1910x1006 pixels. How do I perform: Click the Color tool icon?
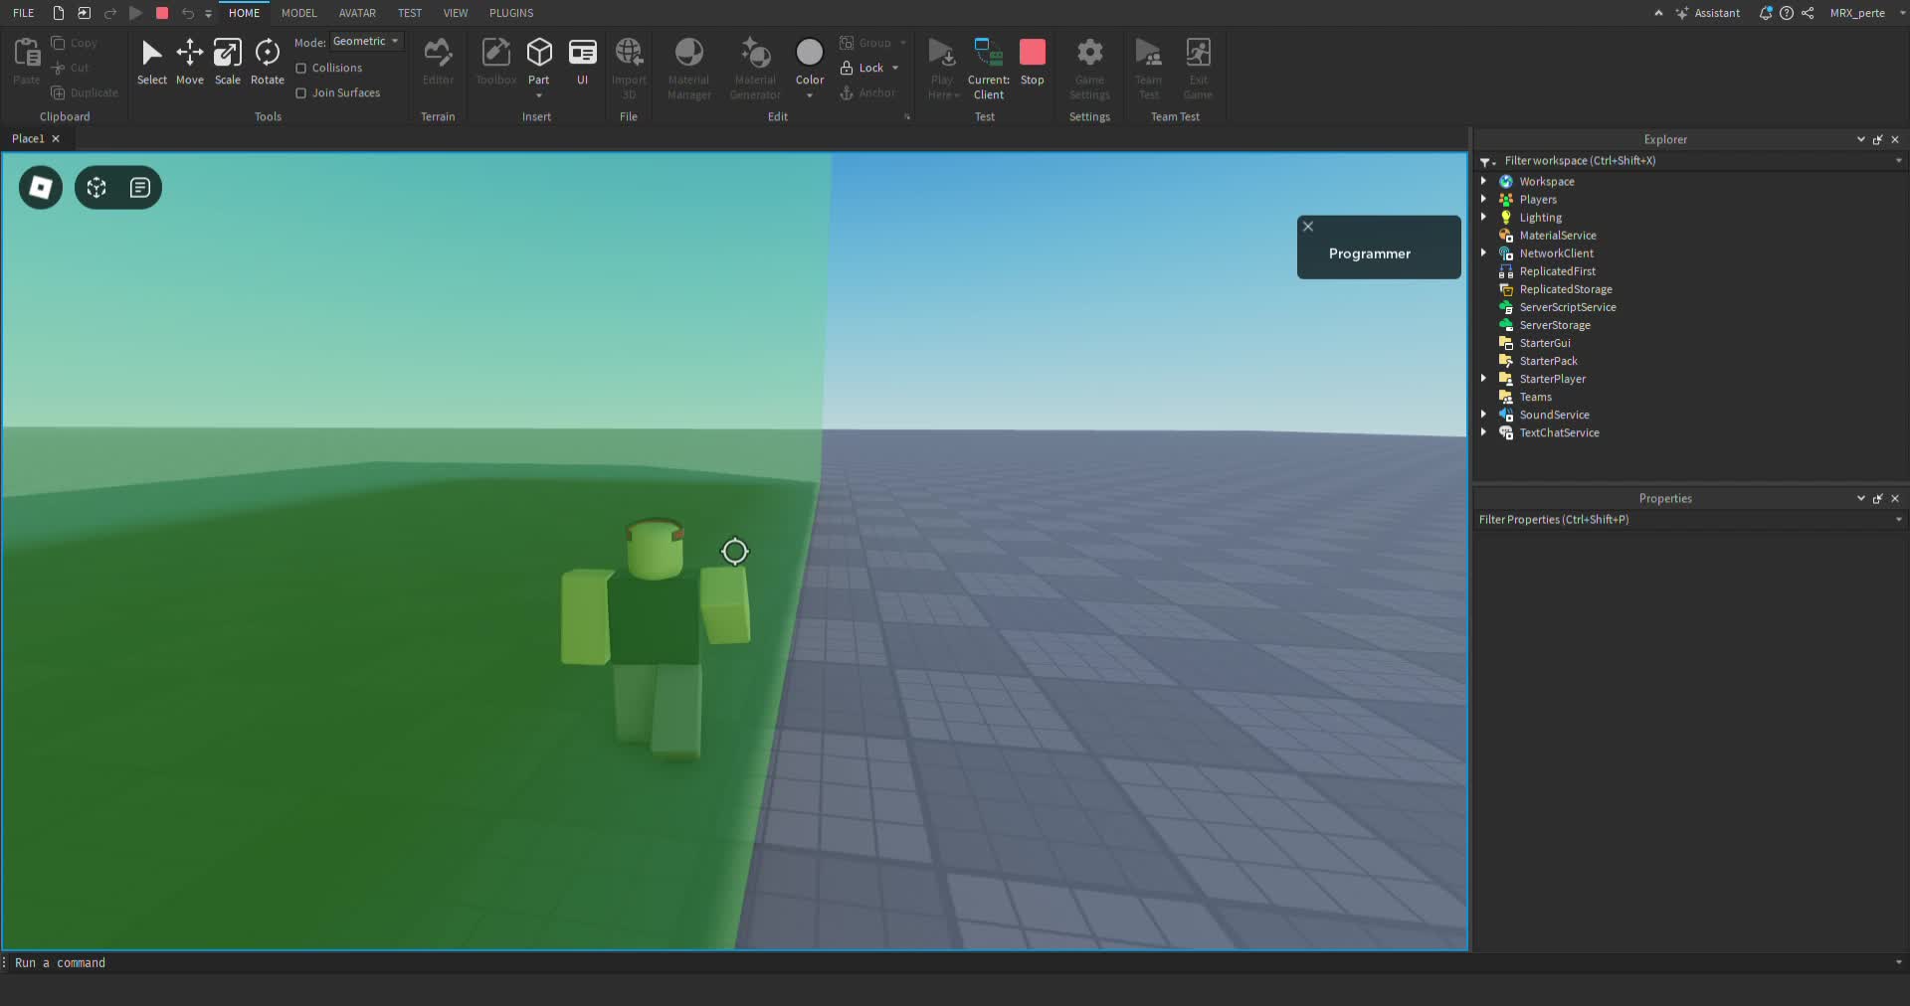[x=810, y=52]
